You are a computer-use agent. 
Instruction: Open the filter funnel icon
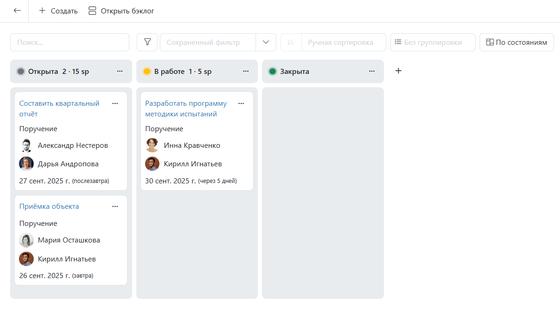click(147, 42)
